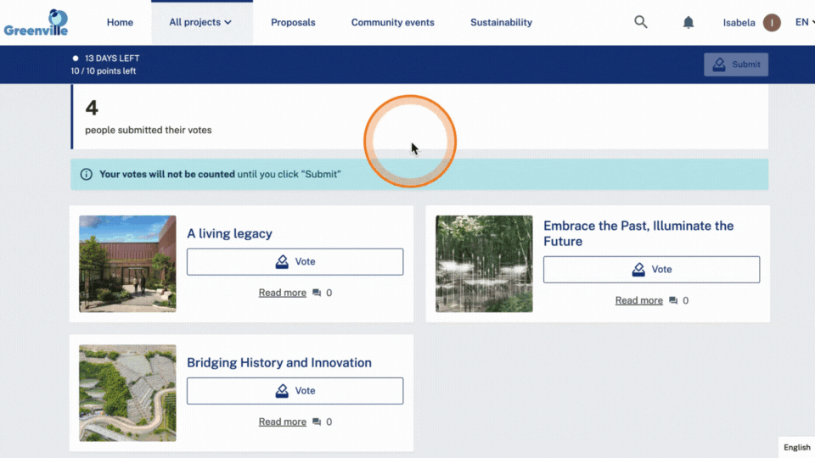815x458 pixels.
Task: Open comments icon under Bridging History and Innovation
Action: [x=317, y=422]
